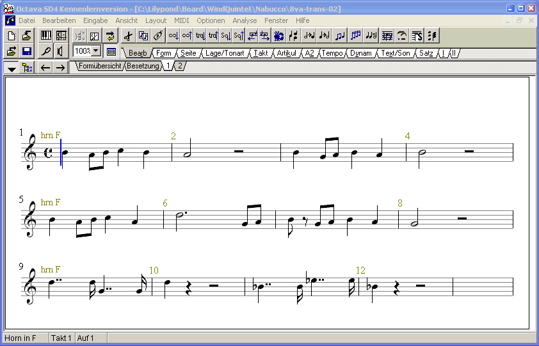
Task: Open the MIDI menu
Action: (x=182, y=20)
